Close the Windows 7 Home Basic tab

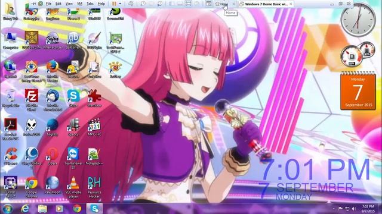pos(291,4)
